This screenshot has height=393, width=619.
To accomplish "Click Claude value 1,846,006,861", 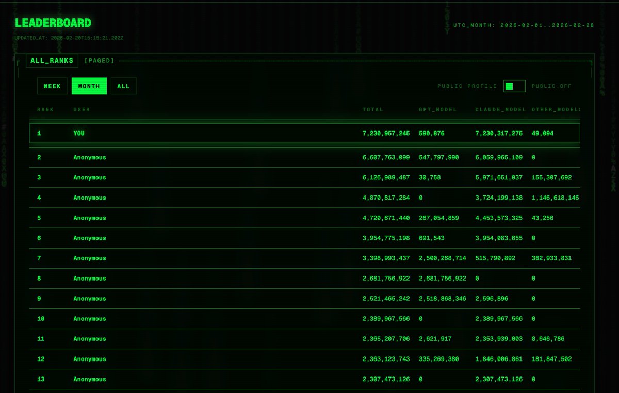I will tap(499, 358).
